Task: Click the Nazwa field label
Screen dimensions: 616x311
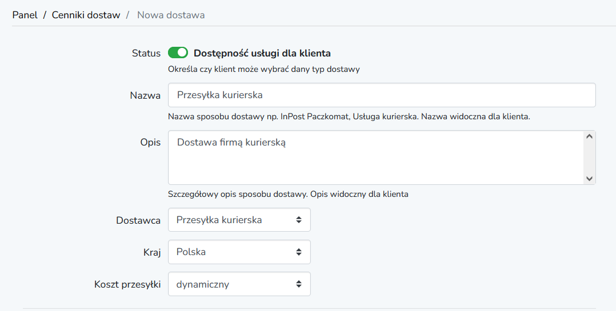Action: pos(145,95)
